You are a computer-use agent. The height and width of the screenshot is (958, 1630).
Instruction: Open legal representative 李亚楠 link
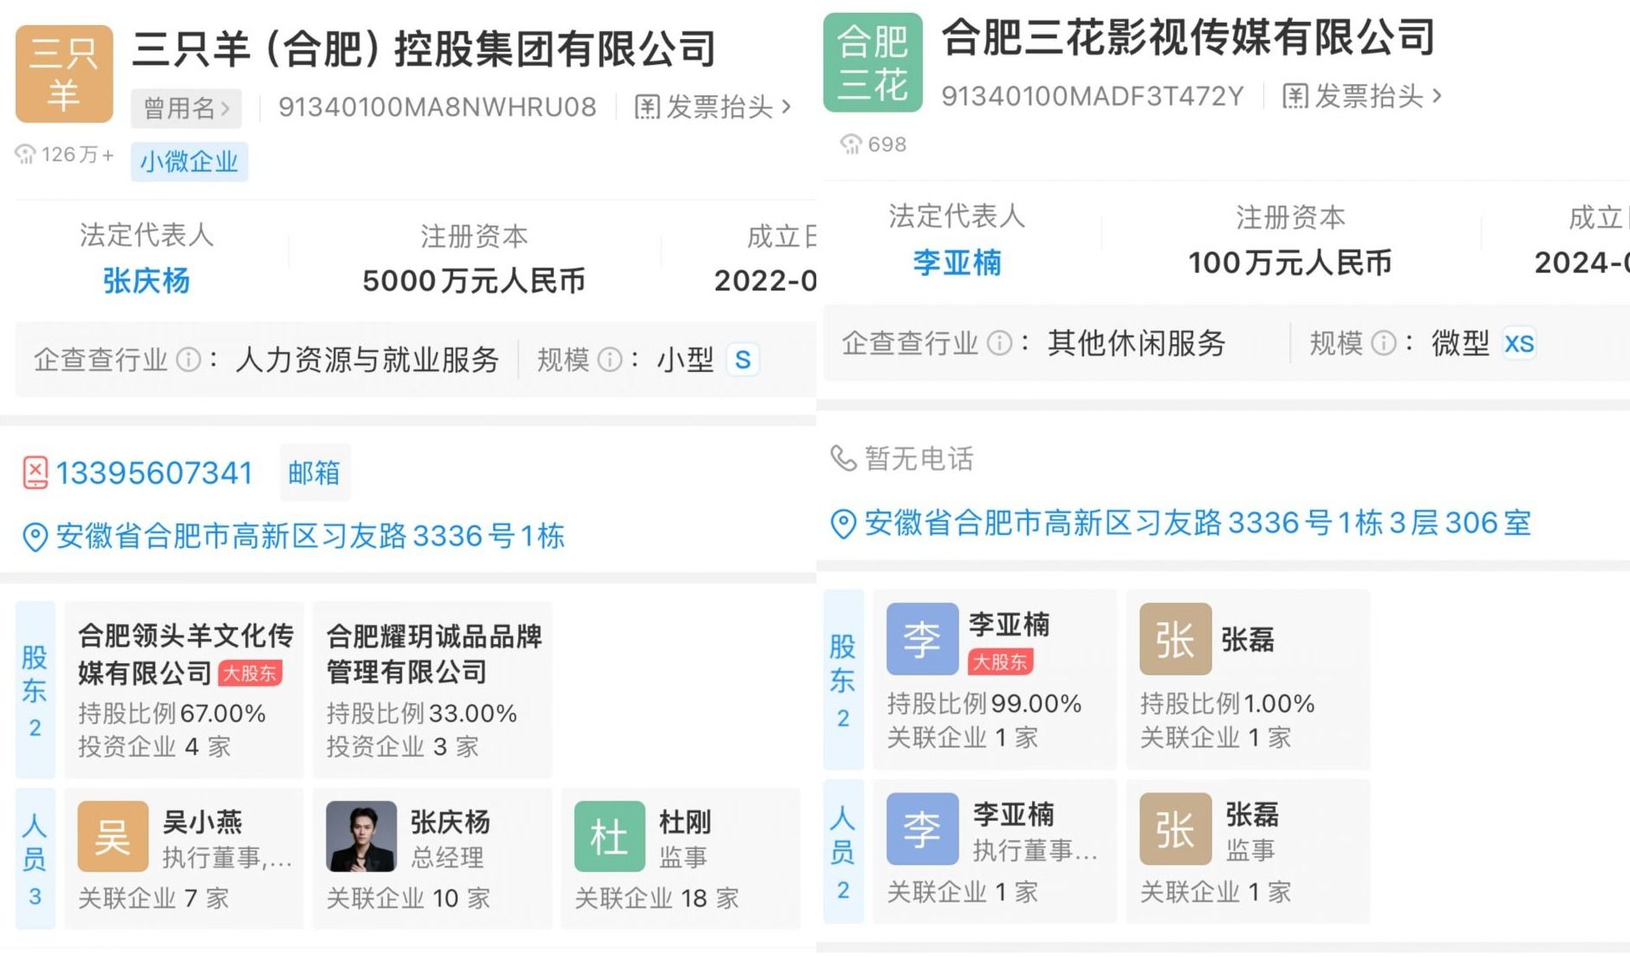coord(957,263)
